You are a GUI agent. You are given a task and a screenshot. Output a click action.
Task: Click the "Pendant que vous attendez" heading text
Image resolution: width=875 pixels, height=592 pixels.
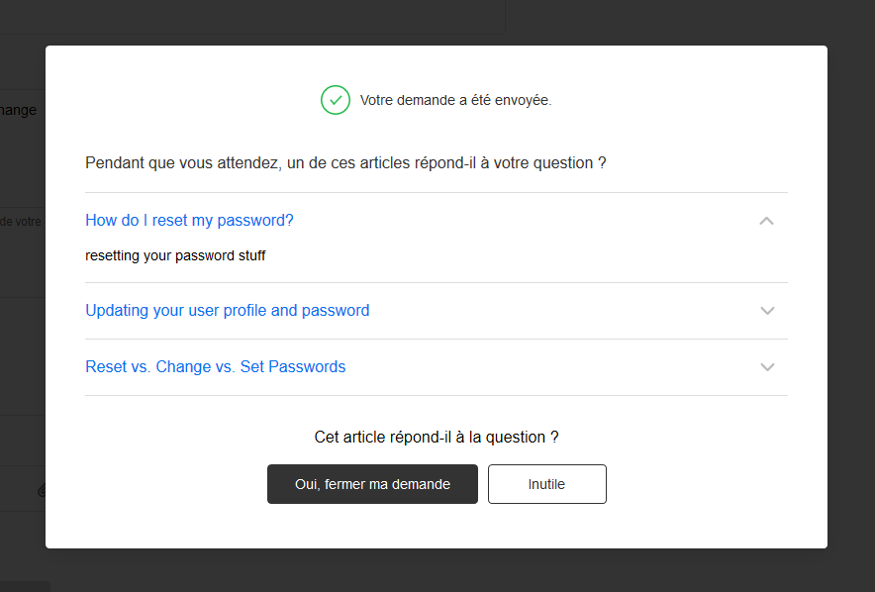(x=345, y=162)
